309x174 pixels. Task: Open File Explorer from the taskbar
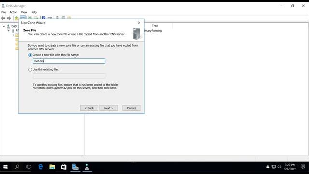click(52, 167)
